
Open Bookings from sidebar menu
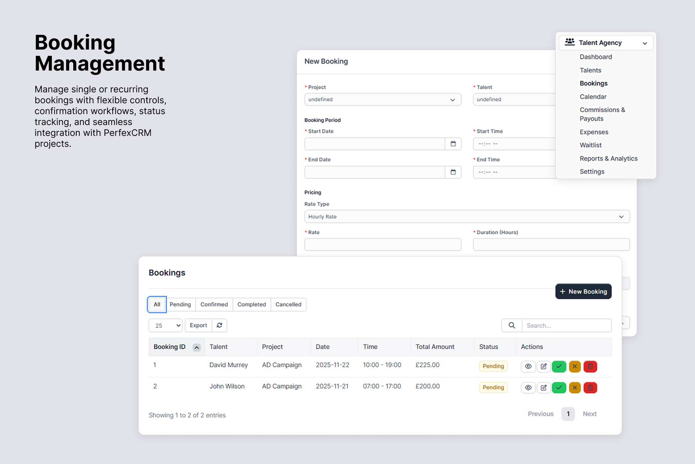pyautogui.click(x=594, y=83)
